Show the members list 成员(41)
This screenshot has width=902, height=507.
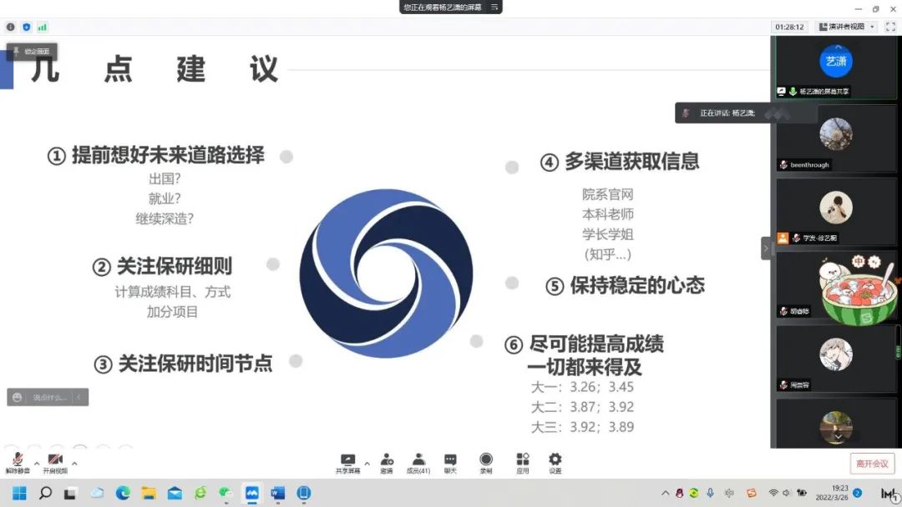click(418, 464)
